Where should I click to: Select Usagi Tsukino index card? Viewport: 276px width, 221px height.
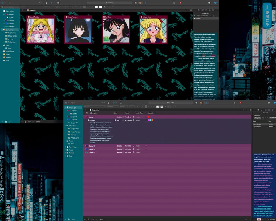tap(41, 30)
